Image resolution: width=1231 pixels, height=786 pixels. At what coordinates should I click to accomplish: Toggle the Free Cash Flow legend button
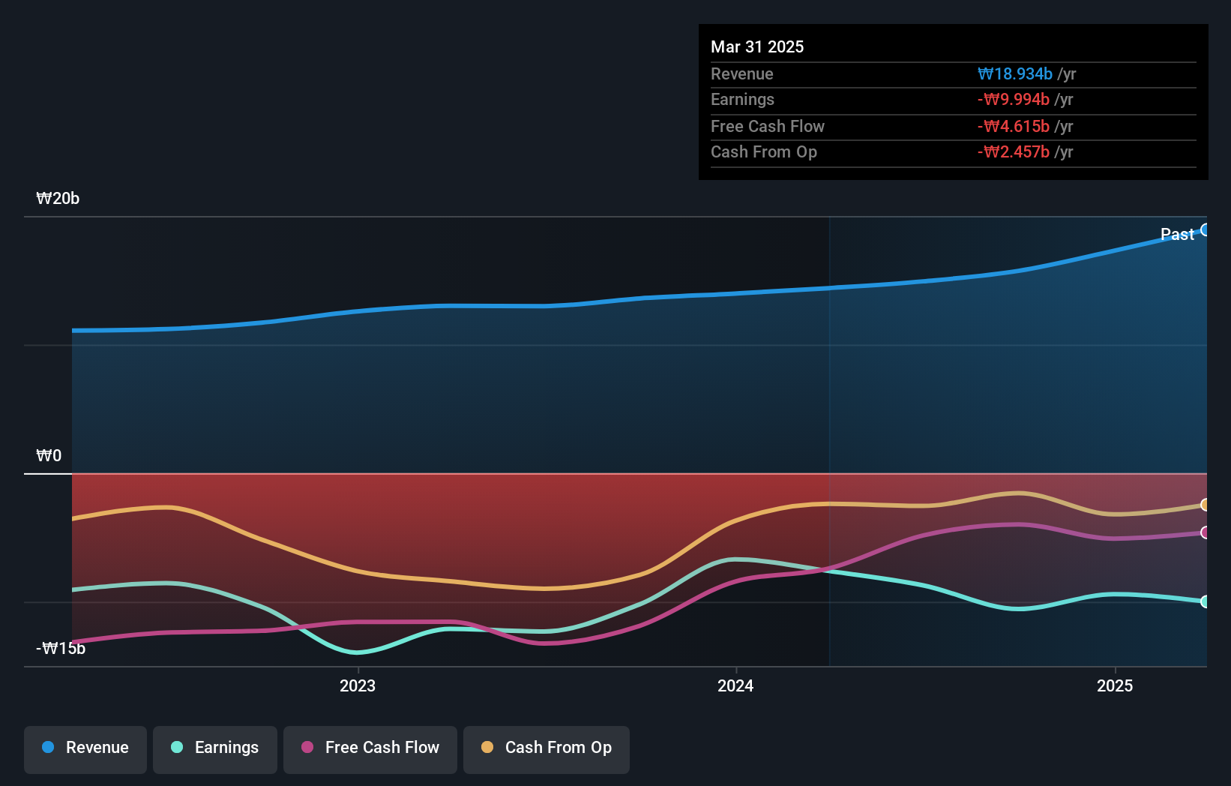tap(370, 749)
